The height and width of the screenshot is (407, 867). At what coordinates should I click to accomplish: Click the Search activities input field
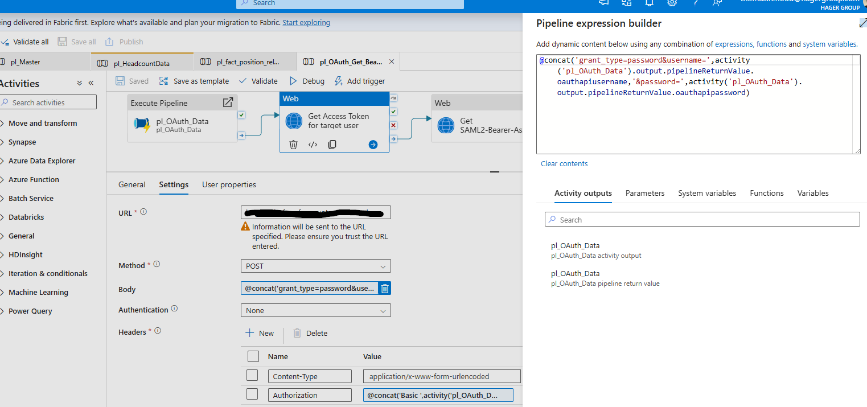[x=48, y=102]
